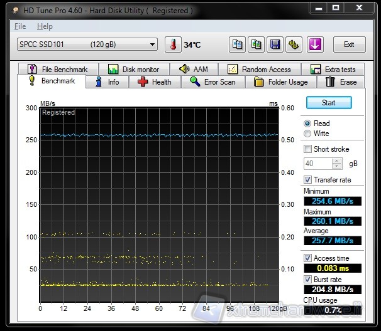The image size is (381, 331).
Task: Open the Help menu
Action: [x=45, y=26]
